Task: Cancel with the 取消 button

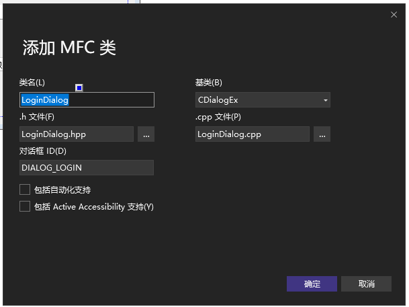Action: coord(366,283)
